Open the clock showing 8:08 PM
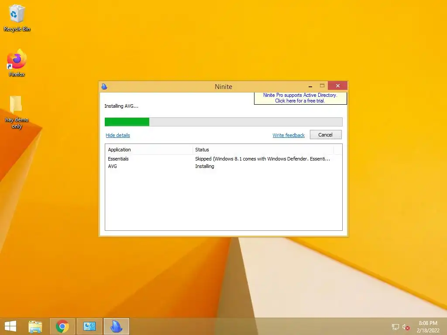Screen dimensions: 447x335 [x=428, y=327]
